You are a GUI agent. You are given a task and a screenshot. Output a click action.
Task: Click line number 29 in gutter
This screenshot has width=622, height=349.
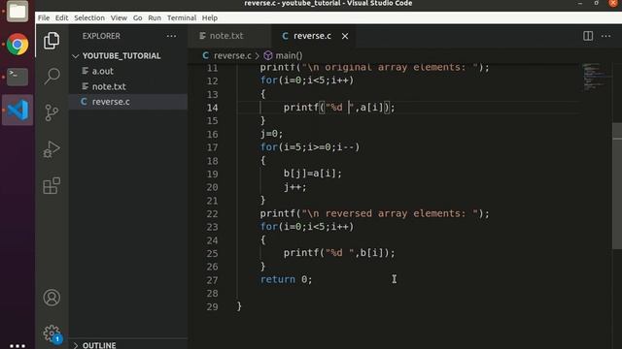212,306
